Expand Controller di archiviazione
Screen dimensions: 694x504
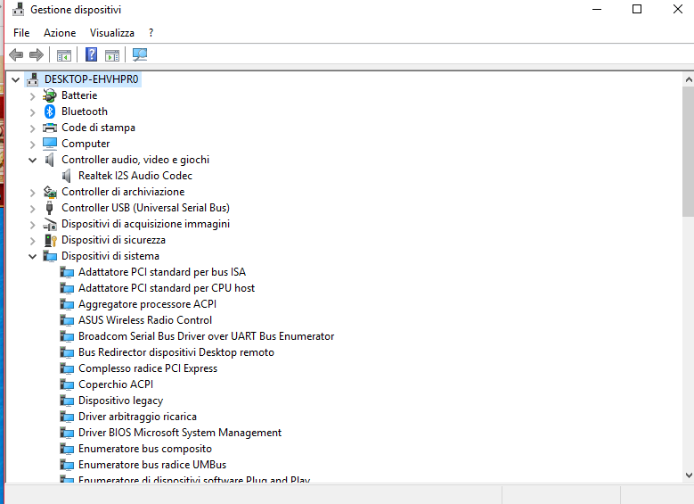(x=32, y=193)
